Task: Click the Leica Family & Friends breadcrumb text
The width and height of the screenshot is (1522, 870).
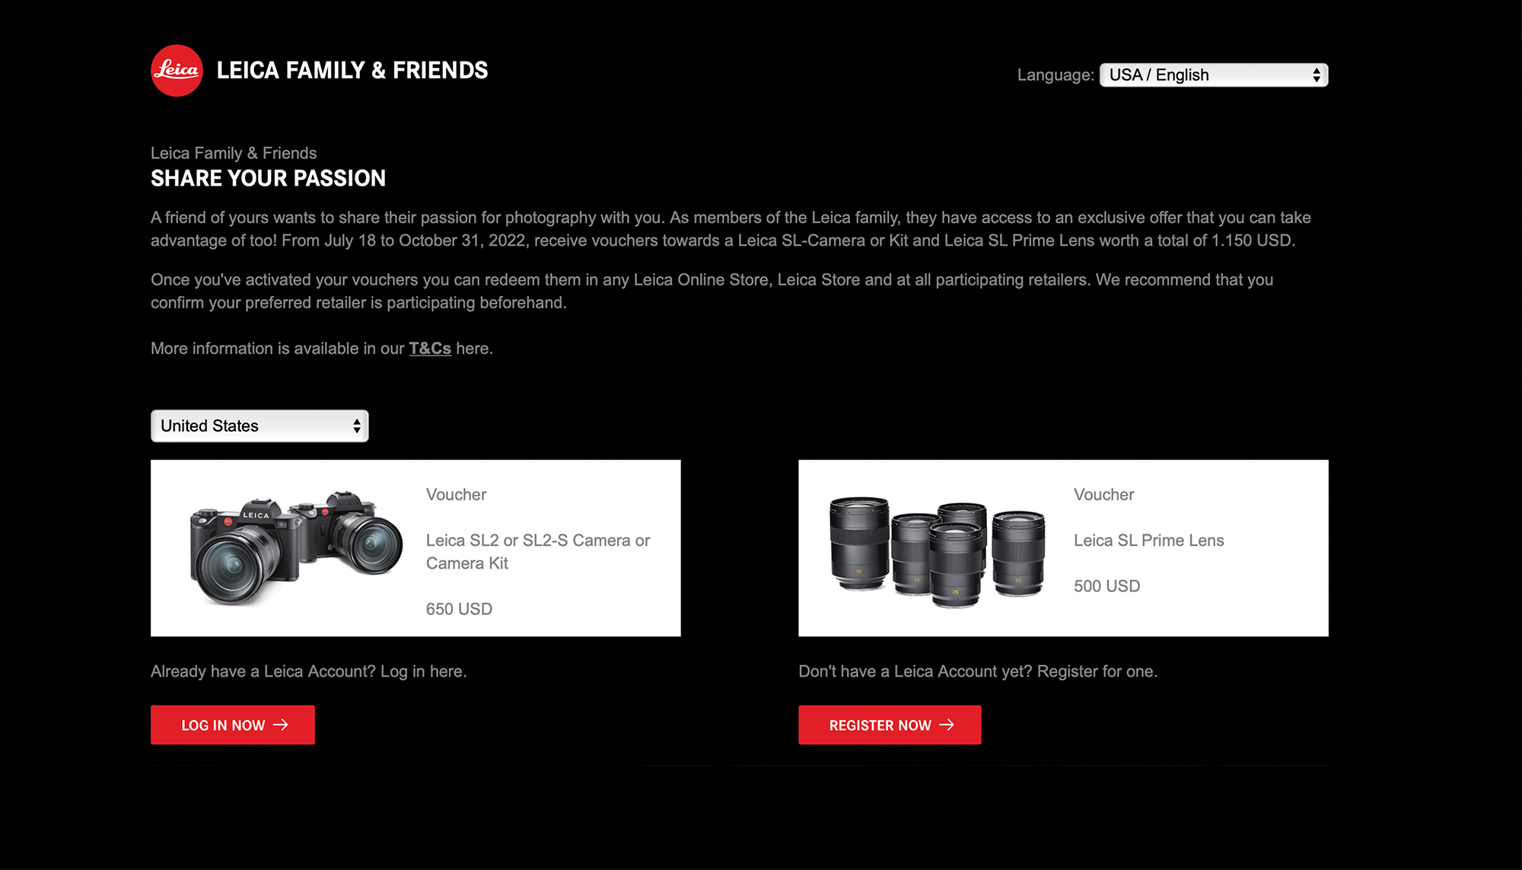Action: (234, 153)
